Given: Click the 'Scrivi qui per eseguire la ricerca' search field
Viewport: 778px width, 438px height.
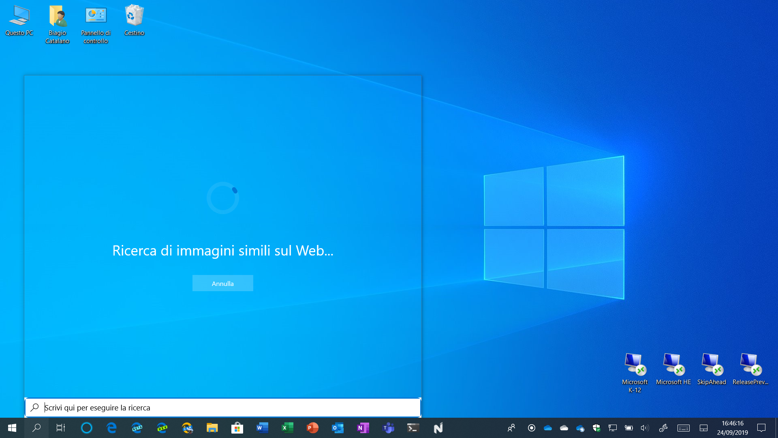Looking at the screenshot, I should (x=222, y=407).
